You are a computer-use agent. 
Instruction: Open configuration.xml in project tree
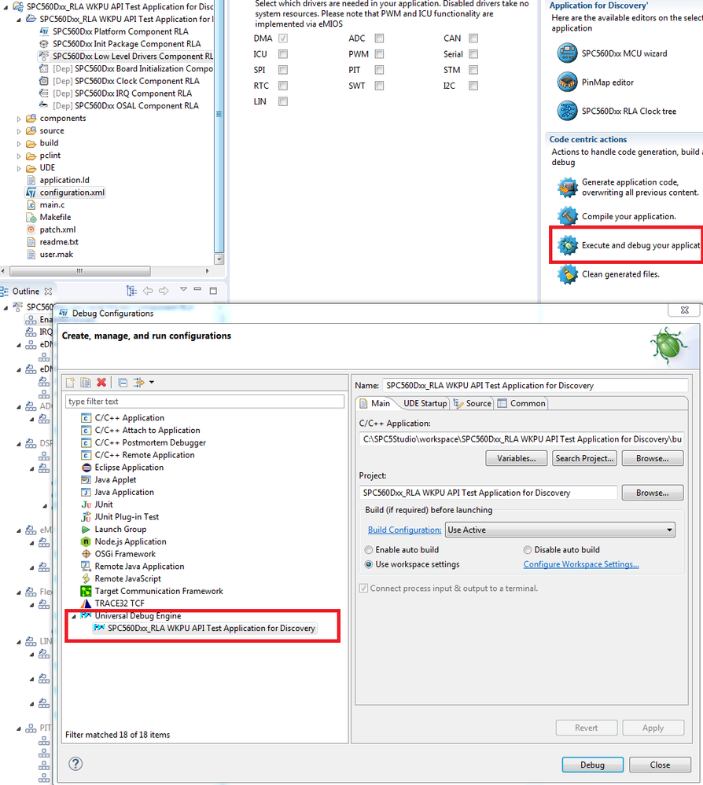(65, 193)
